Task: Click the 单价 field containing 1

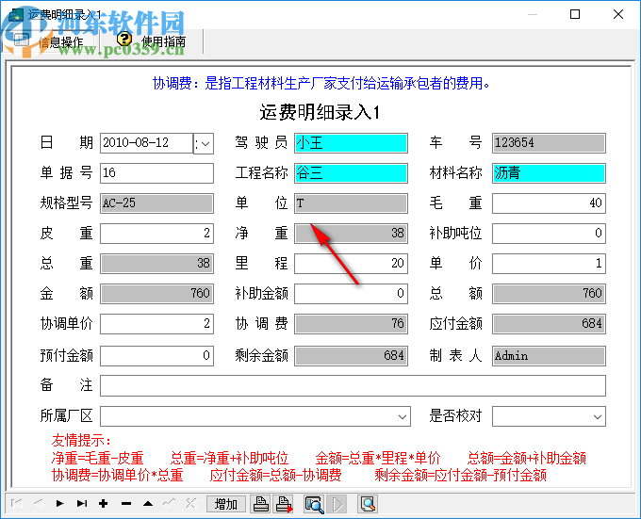Action: tap(549, 264)
